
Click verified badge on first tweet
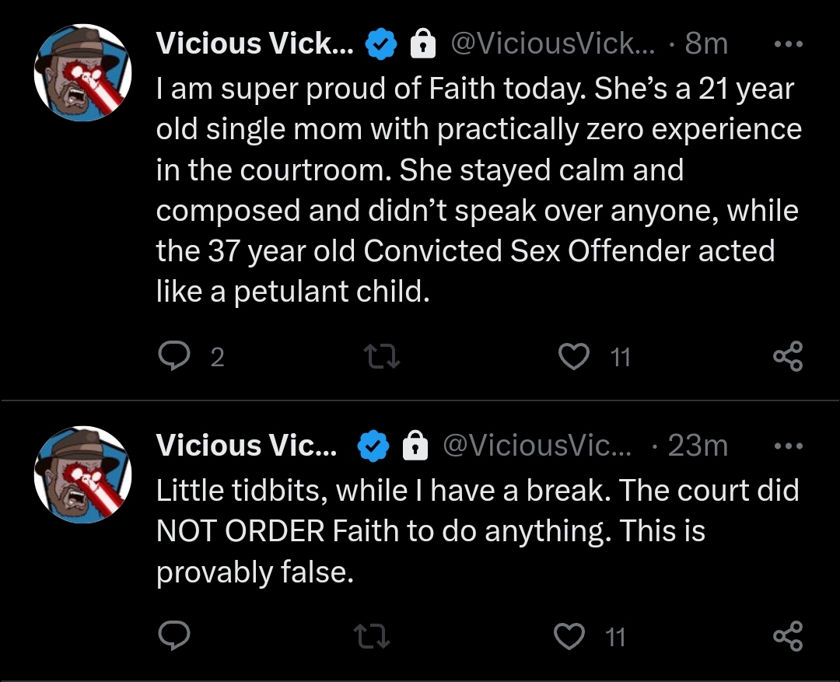click(381, 44)
